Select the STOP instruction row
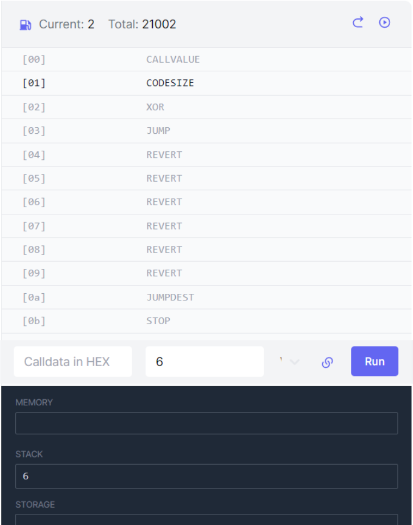Viewport: 413px width, 525px height. pyautogui.click(x=206, y=321)
